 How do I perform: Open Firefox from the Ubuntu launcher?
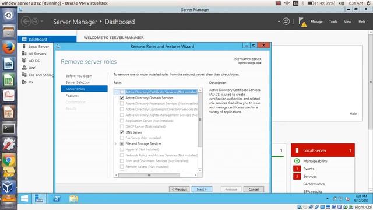9,47
